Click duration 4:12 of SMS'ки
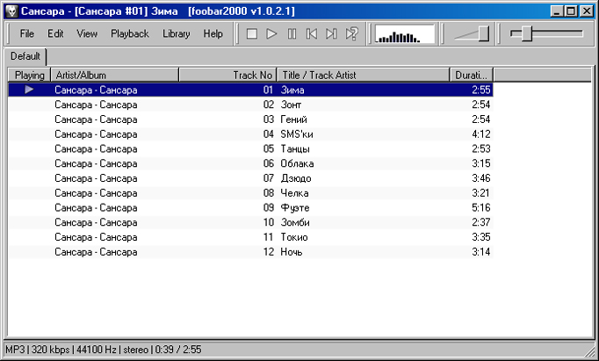599x361 pixels. [x=481, y=134]
